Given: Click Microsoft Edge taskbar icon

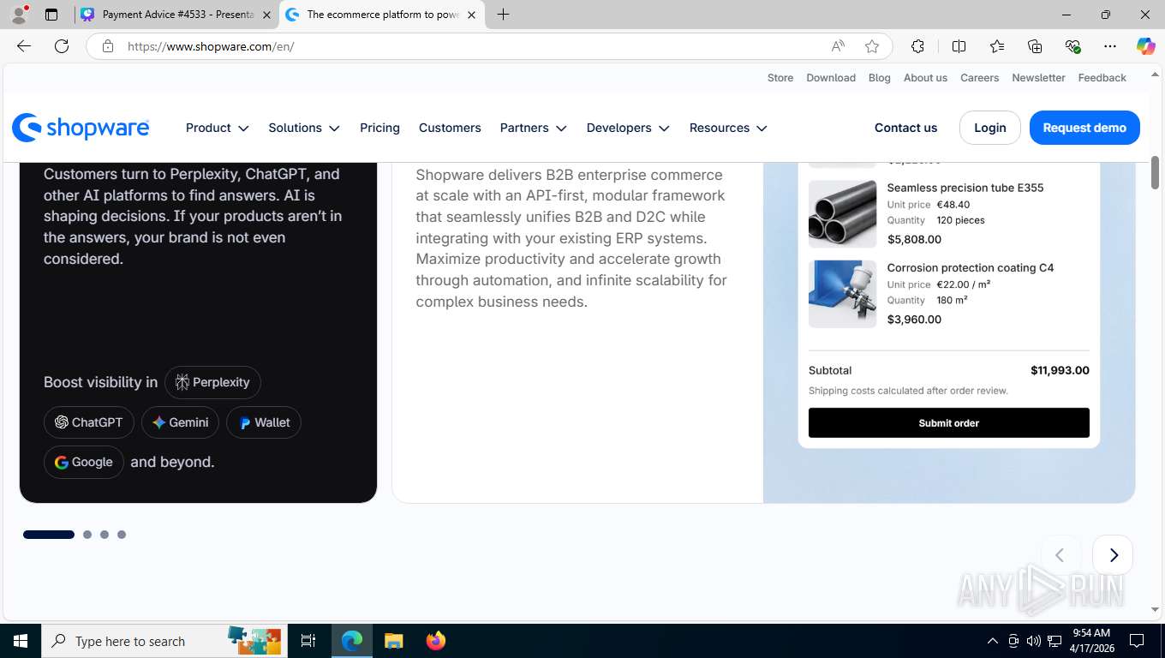Looking at the screenshot, I should point(352,641).
